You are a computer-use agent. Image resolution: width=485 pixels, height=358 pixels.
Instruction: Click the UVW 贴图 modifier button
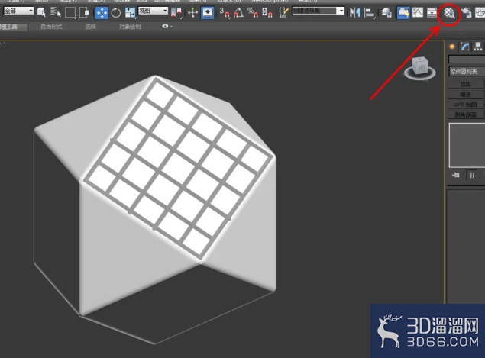tap(466, 105)
